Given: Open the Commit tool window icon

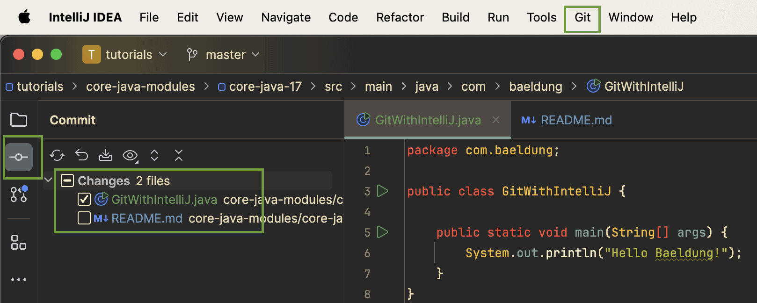Looking at the screenshot, I should pyautogui.click(x=19, y=157).
